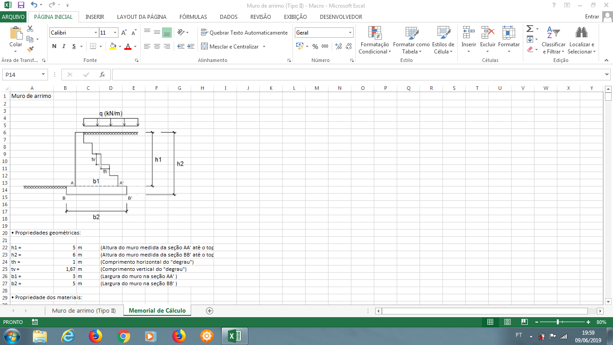Toggle bottom vertical alignment
The image size is (613, 345).
click(167, 32)
